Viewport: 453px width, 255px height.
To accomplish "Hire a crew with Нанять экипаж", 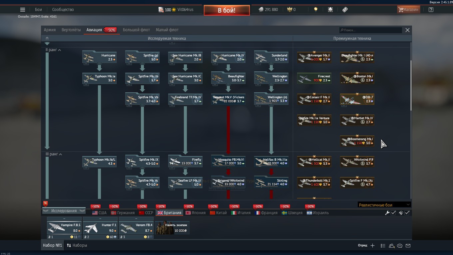I will [172, 228].
